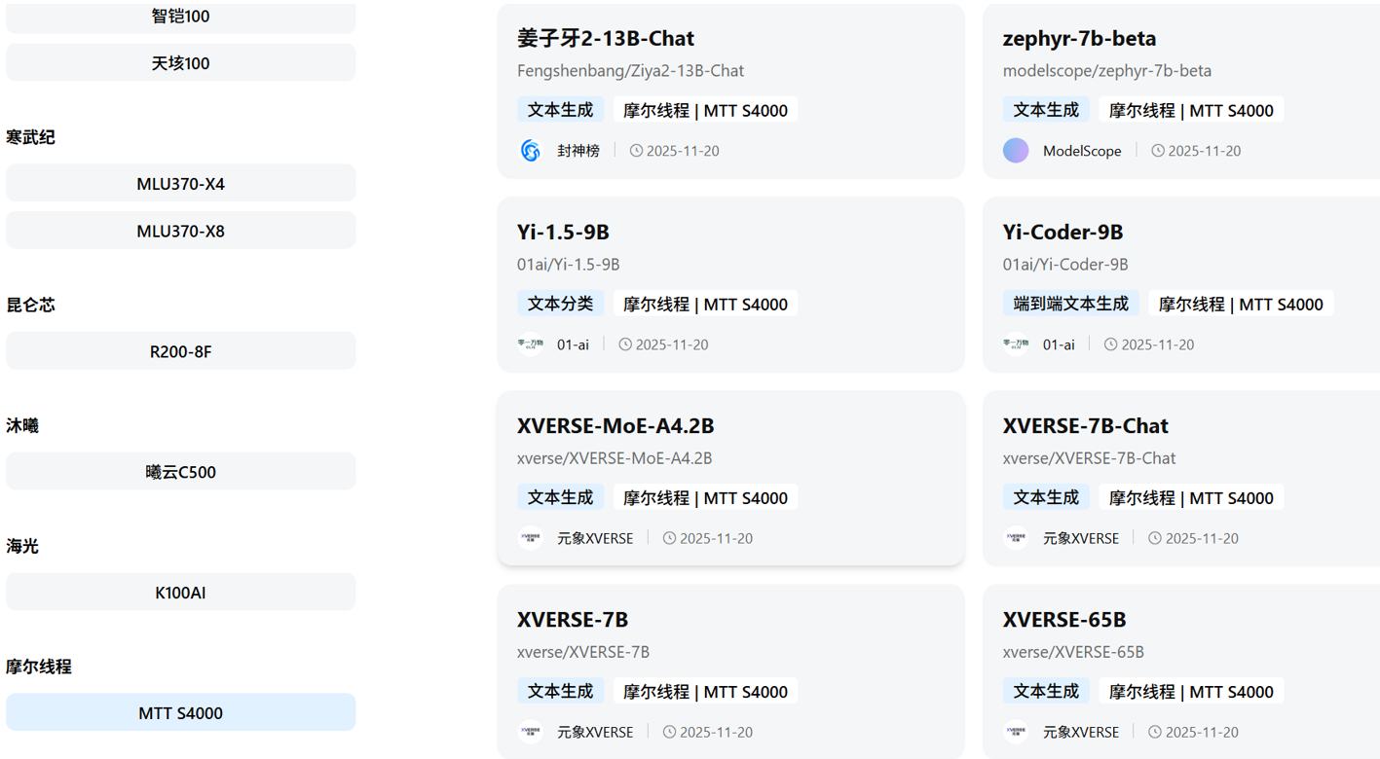Click 01-ai logo icon on Yi-Coder-9B card
This screenshot has height=759, width=1380.
tap(1016, 344)
